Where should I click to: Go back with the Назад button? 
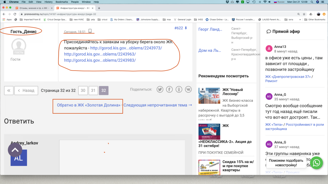(26, 91)
